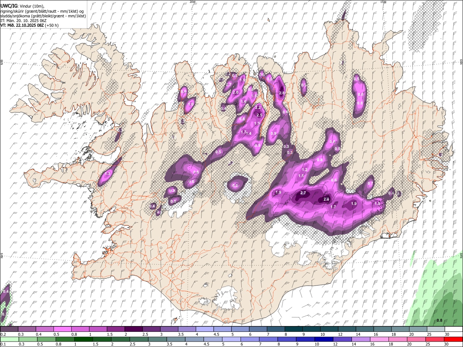Click the deep blue swatch labeled 10 in the bottom legend
Screen dimensions: 463x347
[324, 339]
